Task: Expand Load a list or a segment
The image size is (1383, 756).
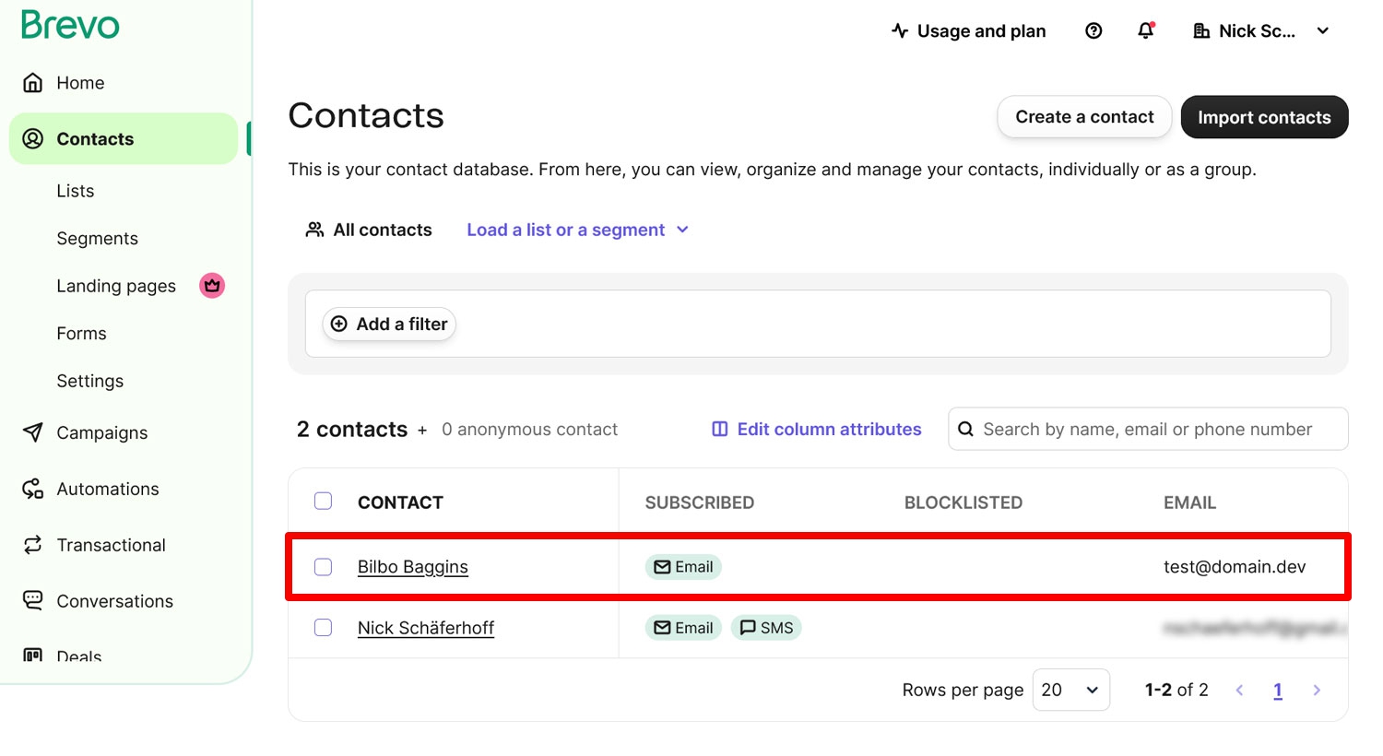Action: click(577, 230)
